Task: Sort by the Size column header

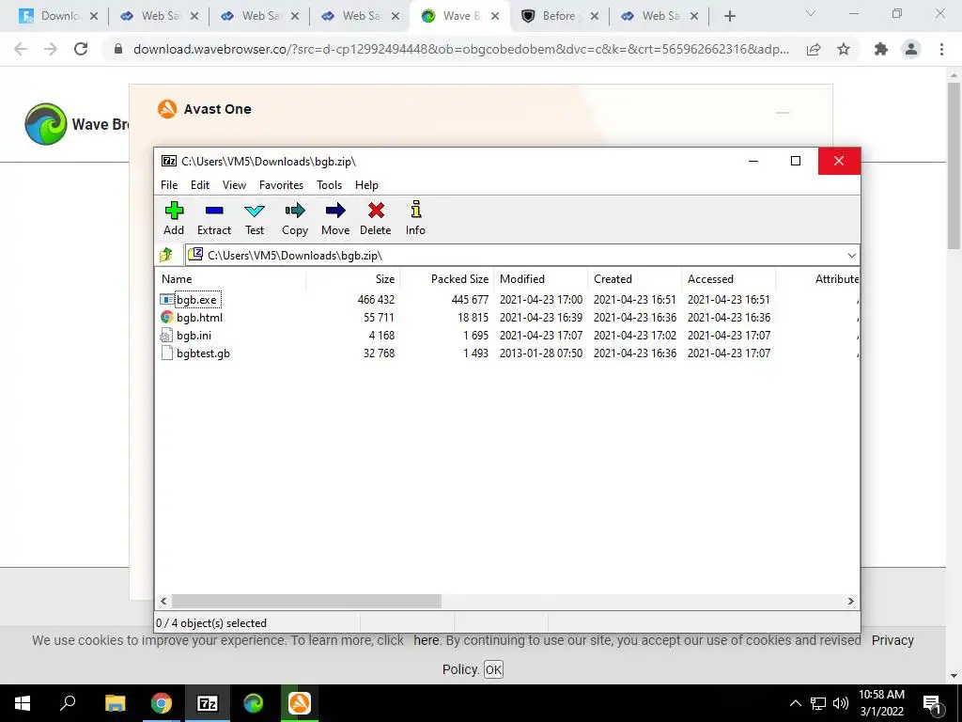Action: pyautogui.click(x=353, y=278)
